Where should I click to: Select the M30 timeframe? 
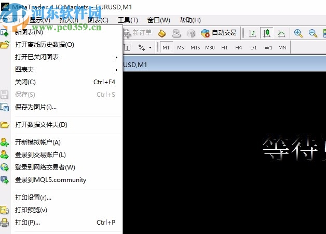tap(210, 48)
